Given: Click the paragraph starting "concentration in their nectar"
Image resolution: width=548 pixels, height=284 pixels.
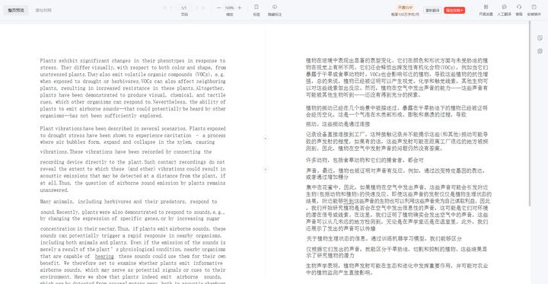Looking at the screenshot, I should tap(132, 256).
